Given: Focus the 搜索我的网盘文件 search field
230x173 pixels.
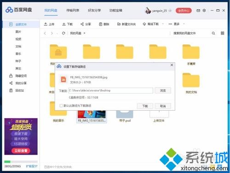Looking at the screenshot, I should coord(190,33).
